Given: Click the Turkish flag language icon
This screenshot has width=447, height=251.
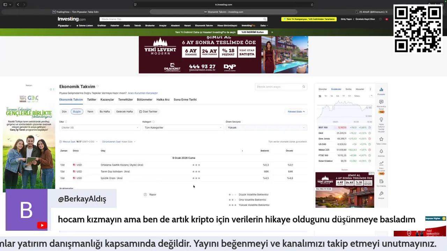Looking at the screenshot, I should 387,19.
